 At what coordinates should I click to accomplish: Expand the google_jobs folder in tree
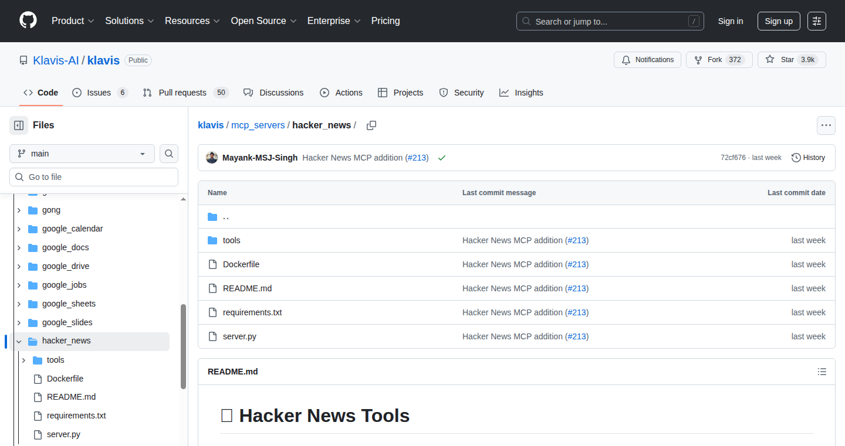19,285
